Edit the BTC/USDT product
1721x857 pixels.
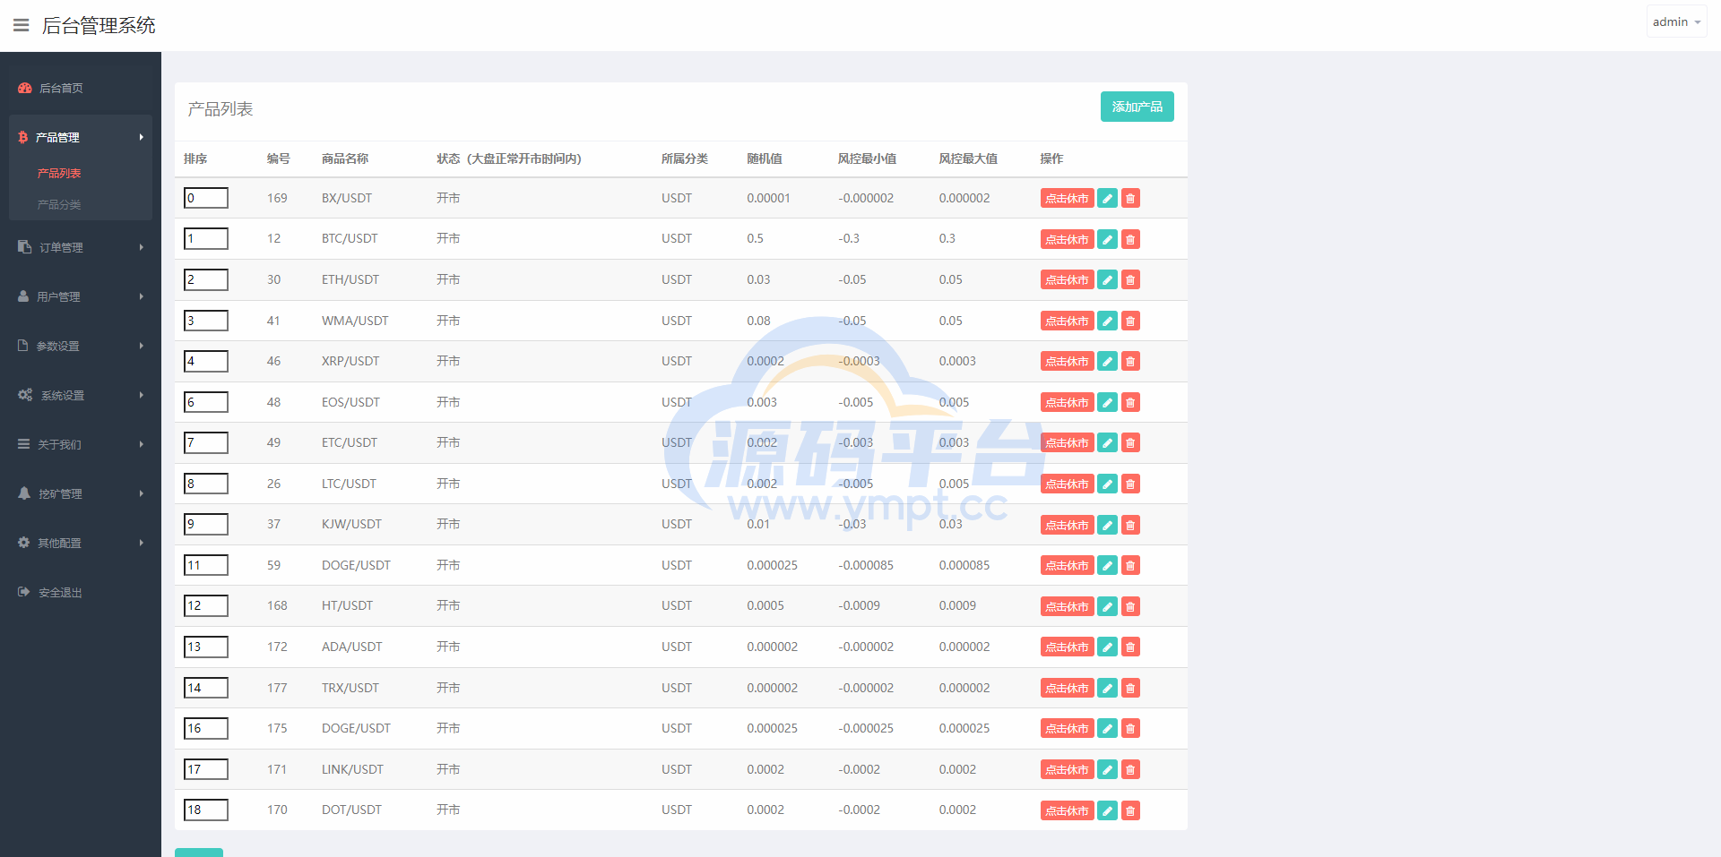click(x=1108, y=239)
